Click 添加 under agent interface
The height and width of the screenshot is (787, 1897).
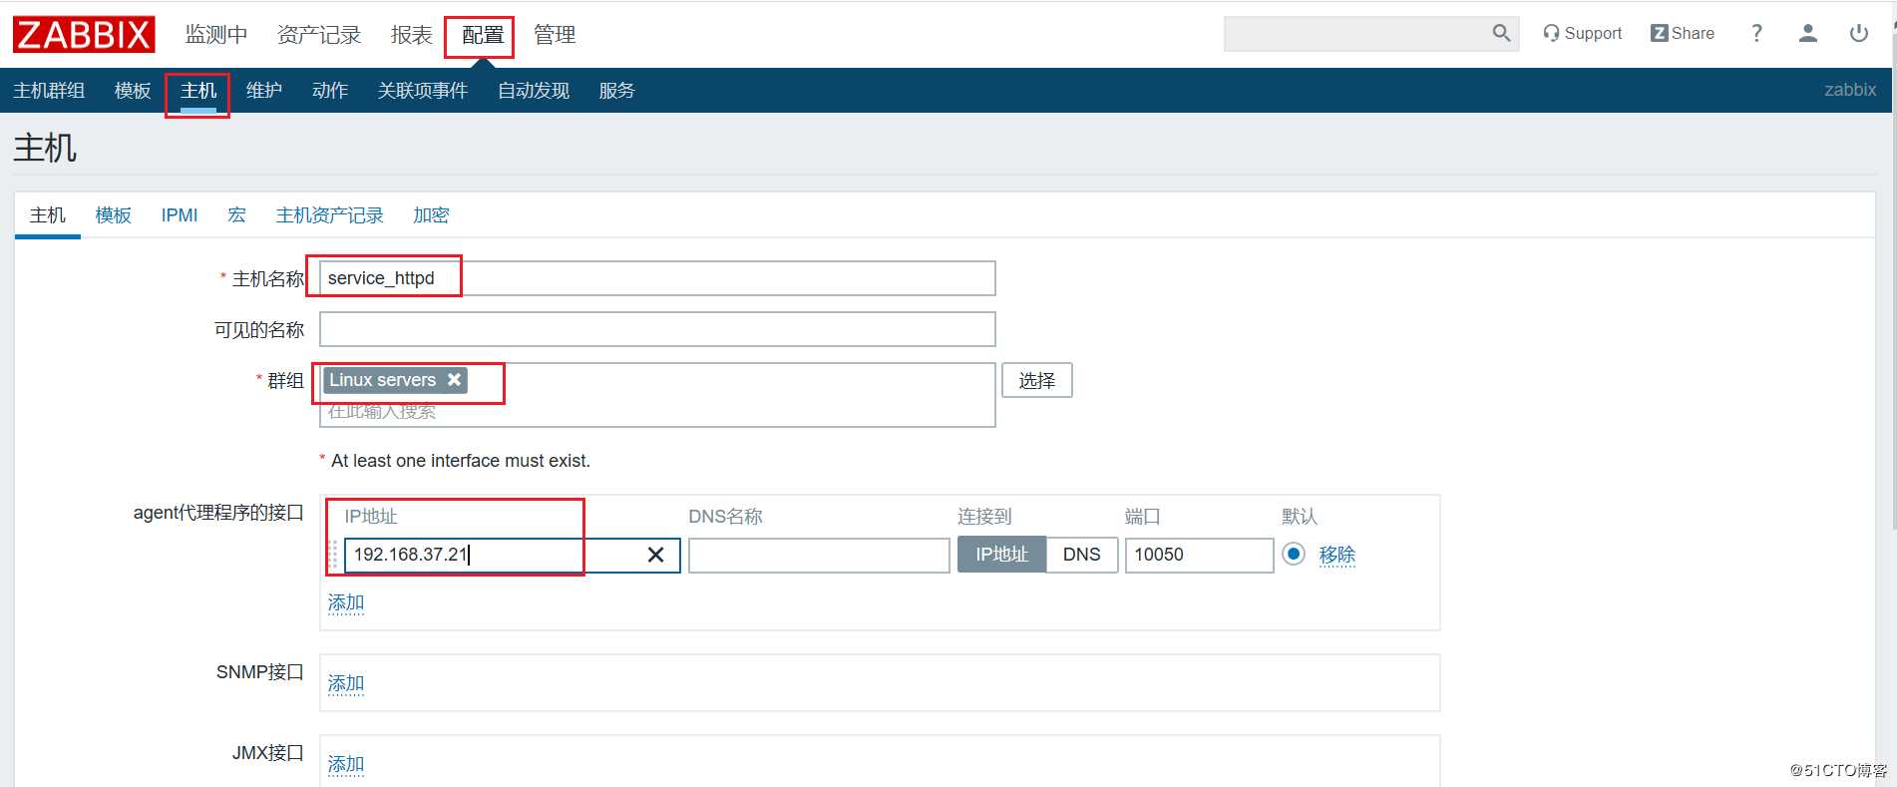pos(346,602)
